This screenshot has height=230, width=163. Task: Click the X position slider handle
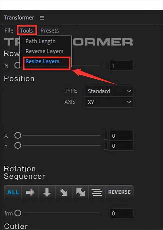(x=18, y=135)
